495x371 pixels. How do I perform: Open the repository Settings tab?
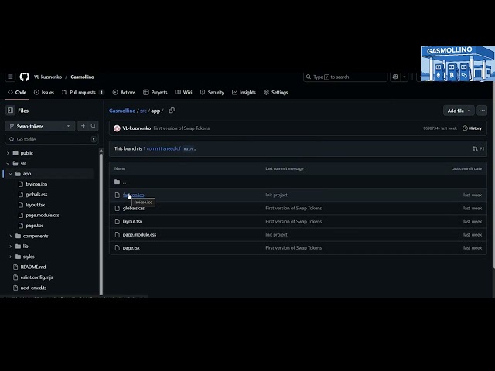pos(275,92)
